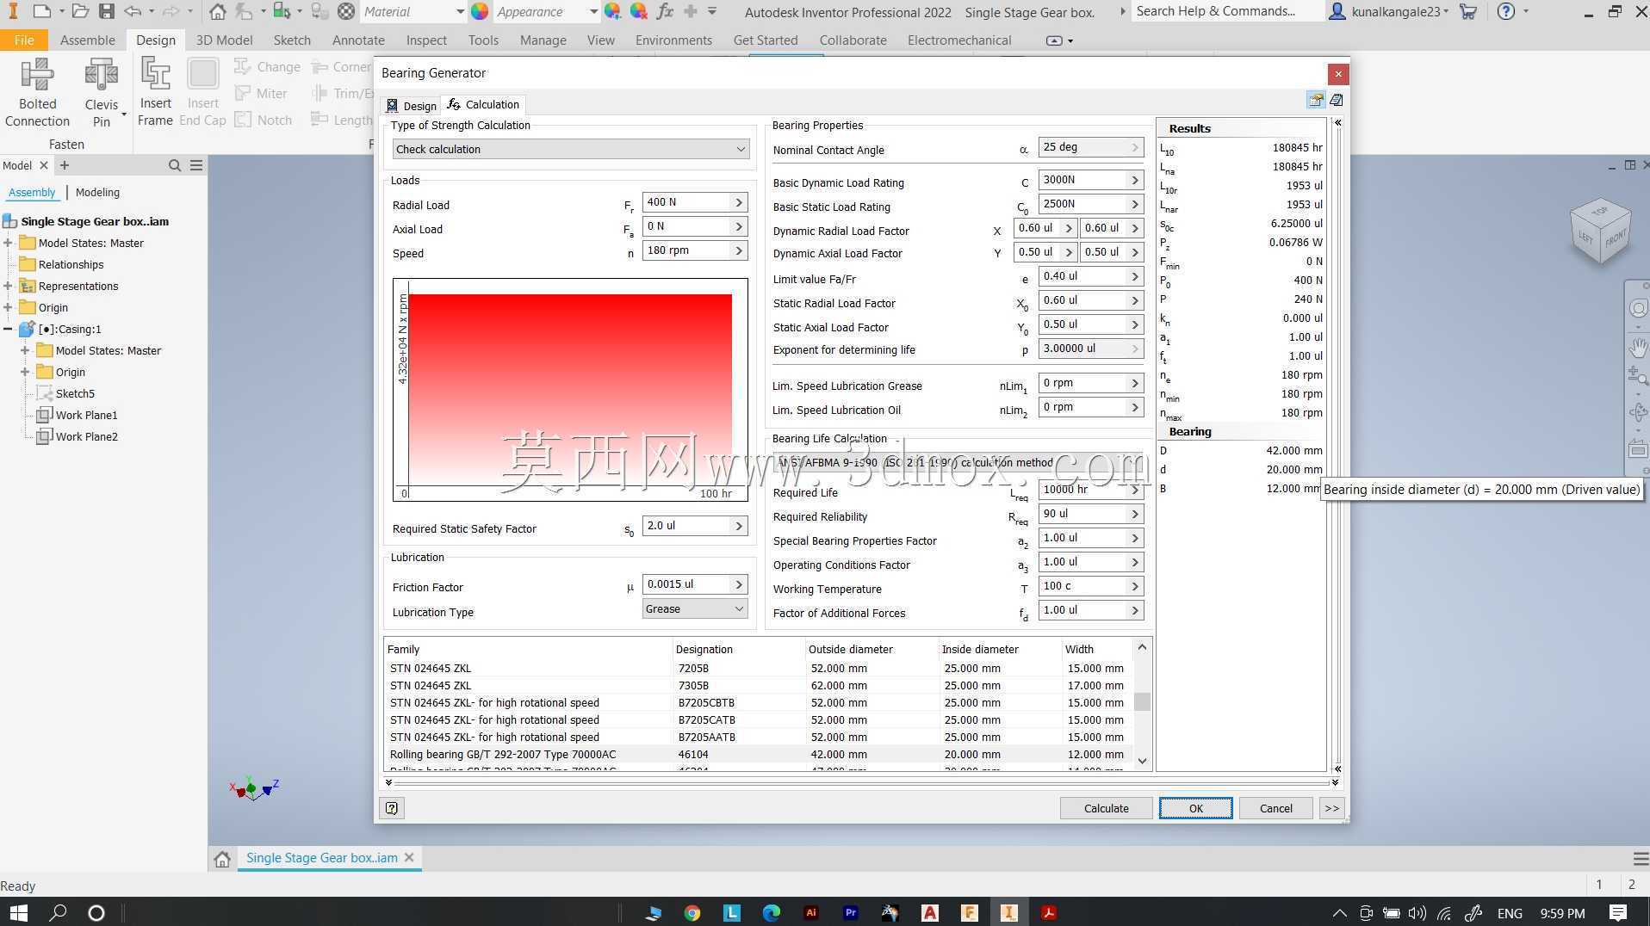Click the export results icon in Bearing Generator
The width and height of the screenshot is (1650, 926).
1316,100
